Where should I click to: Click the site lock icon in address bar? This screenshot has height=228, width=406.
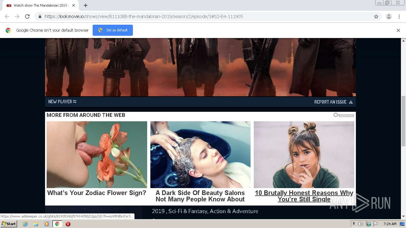pos(40,16)
